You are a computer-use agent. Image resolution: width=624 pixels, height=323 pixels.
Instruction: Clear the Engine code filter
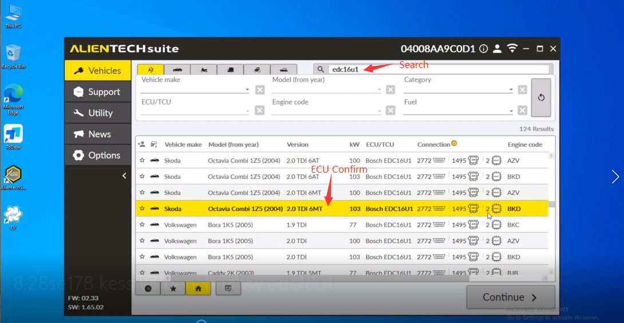click(x=390, y=110)
